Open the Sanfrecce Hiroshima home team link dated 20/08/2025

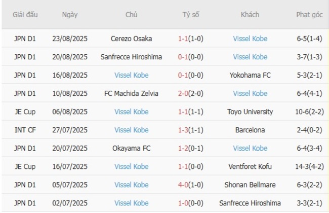131,57
